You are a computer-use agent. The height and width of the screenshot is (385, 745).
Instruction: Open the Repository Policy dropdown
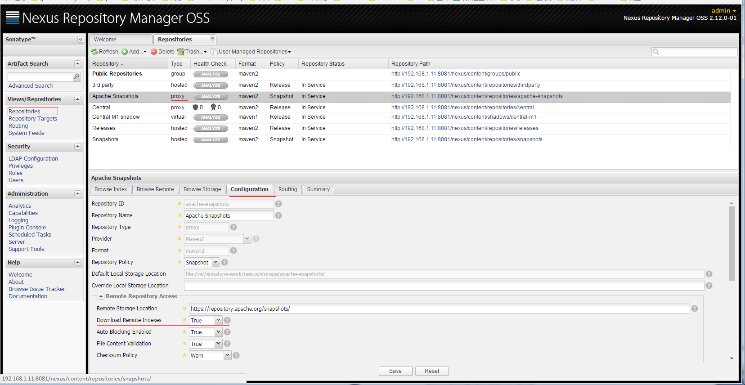(215, 262)
